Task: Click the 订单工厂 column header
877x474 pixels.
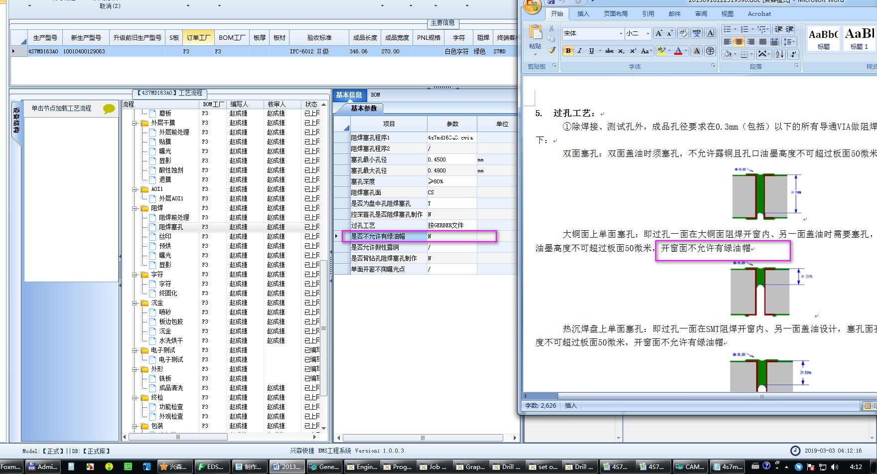Action: [x=199, y=37]
